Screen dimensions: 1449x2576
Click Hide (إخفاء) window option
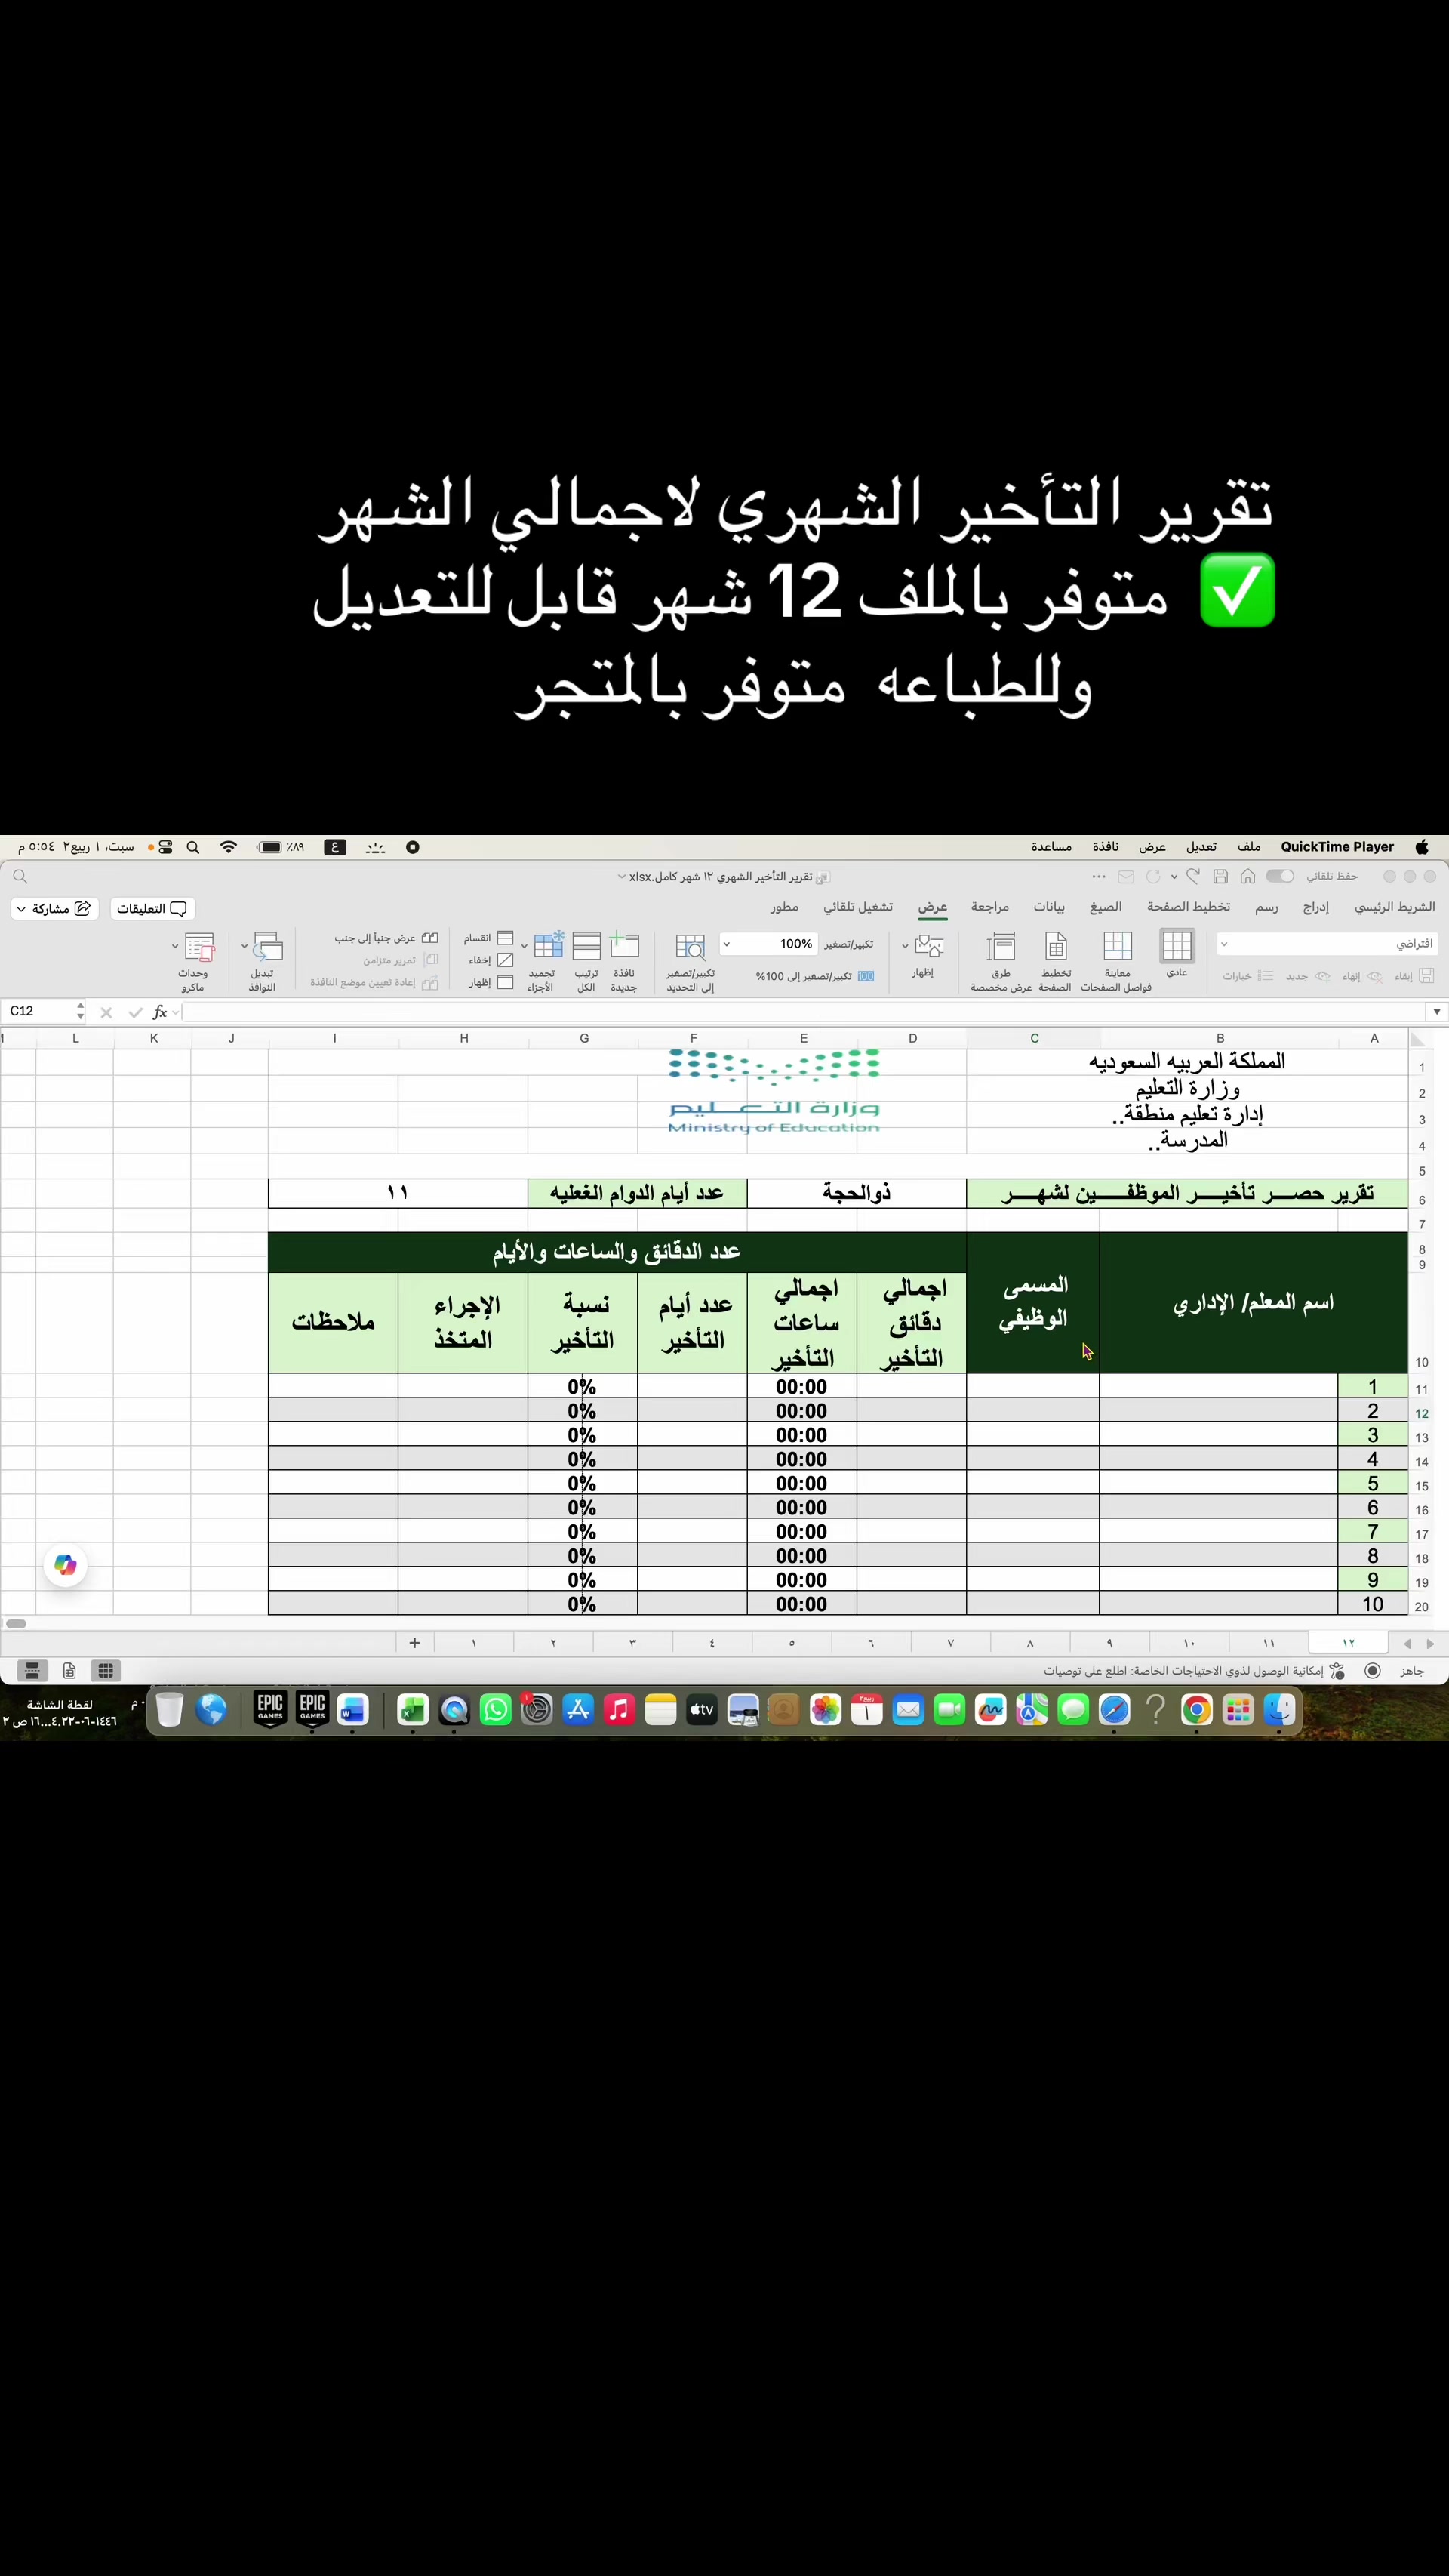(491, 960)
